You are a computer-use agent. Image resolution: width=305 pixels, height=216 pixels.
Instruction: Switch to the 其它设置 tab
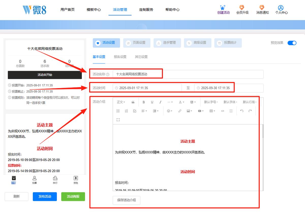pos(141,57)
